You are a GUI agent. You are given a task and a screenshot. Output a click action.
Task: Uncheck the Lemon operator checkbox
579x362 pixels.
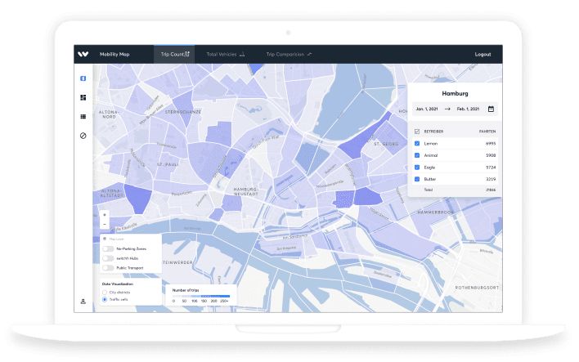pyautogui.click(x=417, y=144)
